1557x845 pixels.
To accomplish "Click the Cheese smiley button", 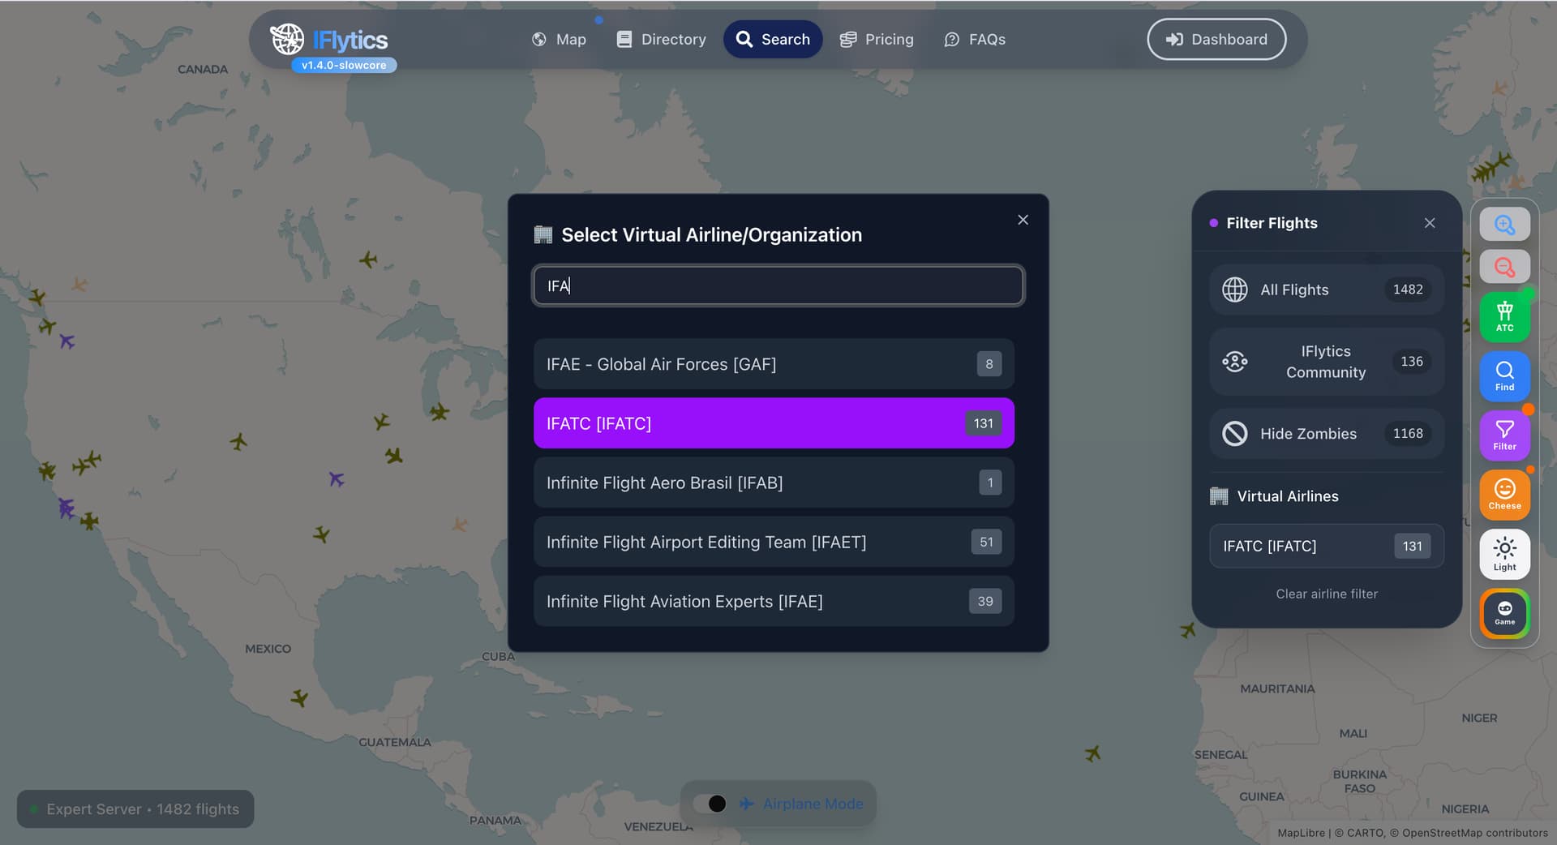I will [1505, 495].
